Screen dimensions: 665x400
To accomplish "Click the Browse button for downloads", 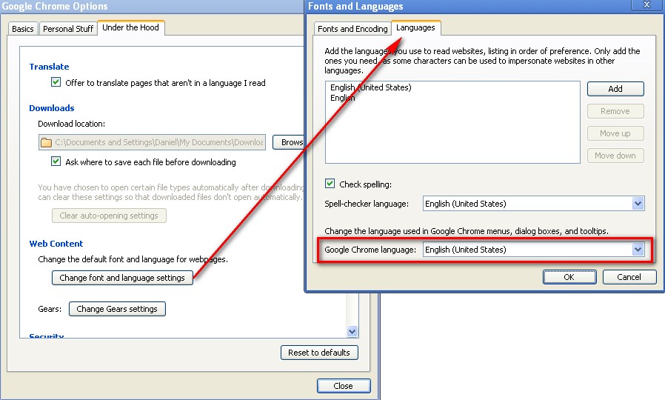I will (x=288, y=142).
